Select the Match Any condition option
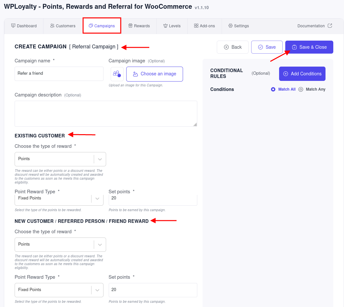Viewport: 344px width, 307px height. tap(301, 89)
